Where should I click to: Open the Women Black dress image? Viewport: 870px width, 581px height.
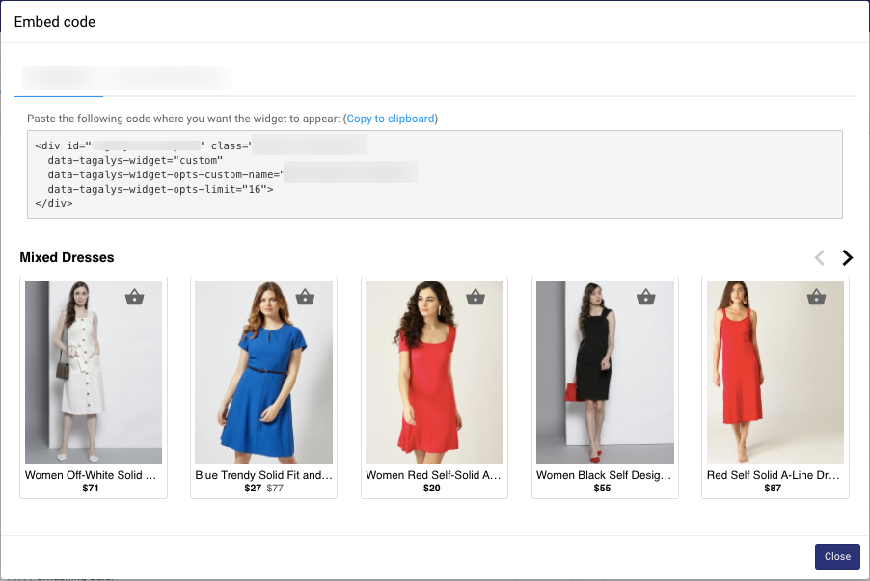point(605,373)
